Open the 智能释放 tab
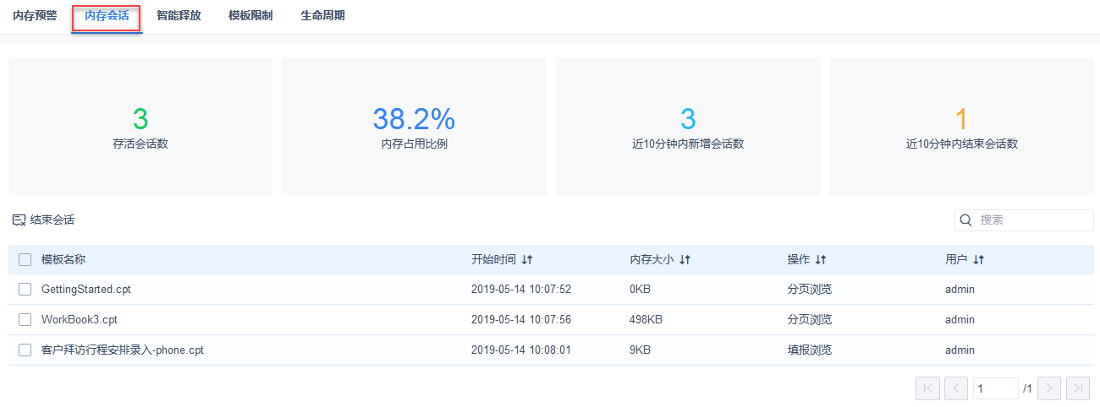 pos(179,16)
